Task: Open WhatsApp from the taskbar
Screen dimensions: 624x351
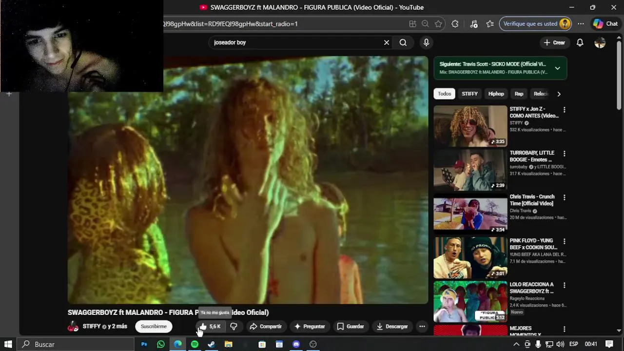Action: coord(161,344)
